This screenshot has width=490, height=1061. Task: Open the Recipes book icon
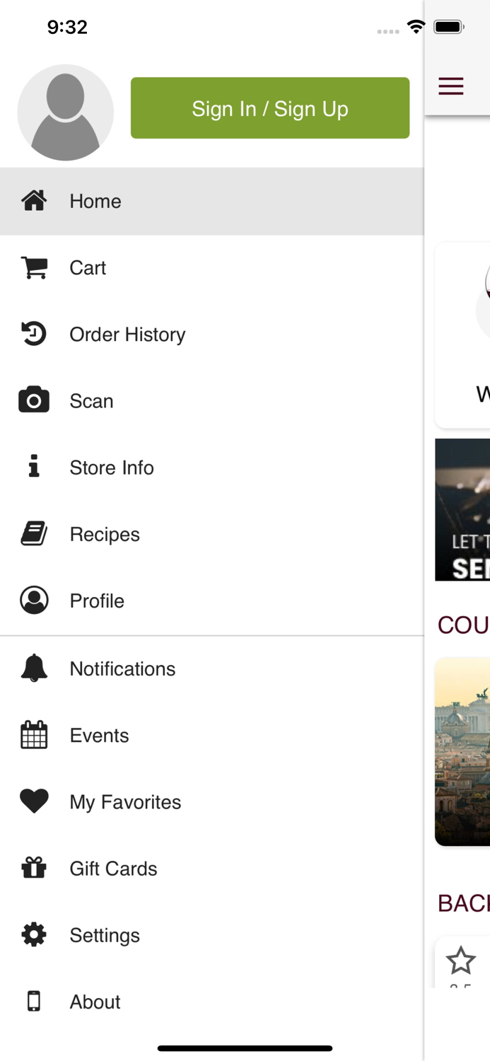(x=34, y=534)
